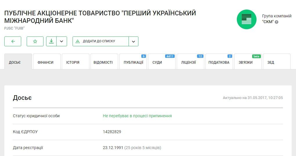Add company to favorites with star
296x156 pixels.
click(35, 41)
